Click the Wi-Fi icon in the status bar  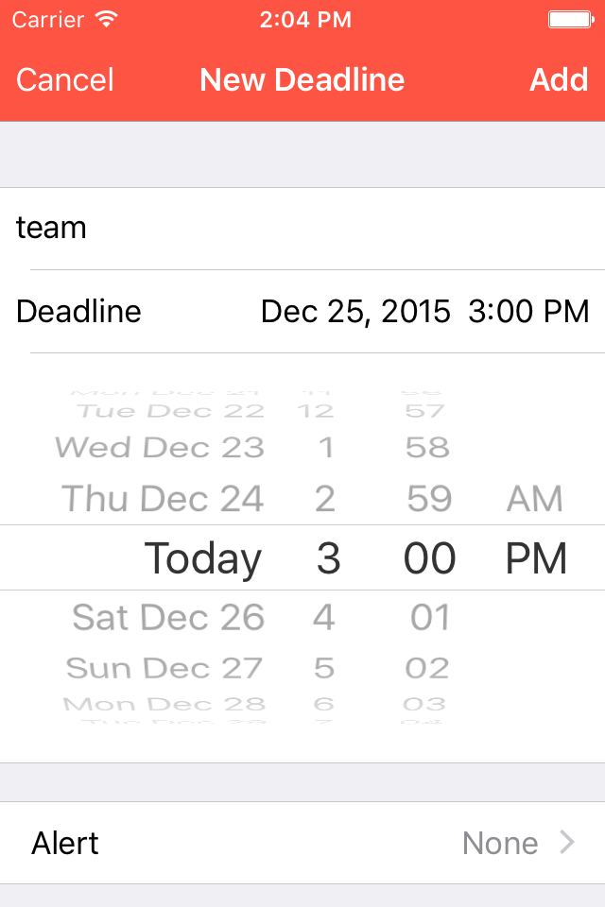[107, 19]
